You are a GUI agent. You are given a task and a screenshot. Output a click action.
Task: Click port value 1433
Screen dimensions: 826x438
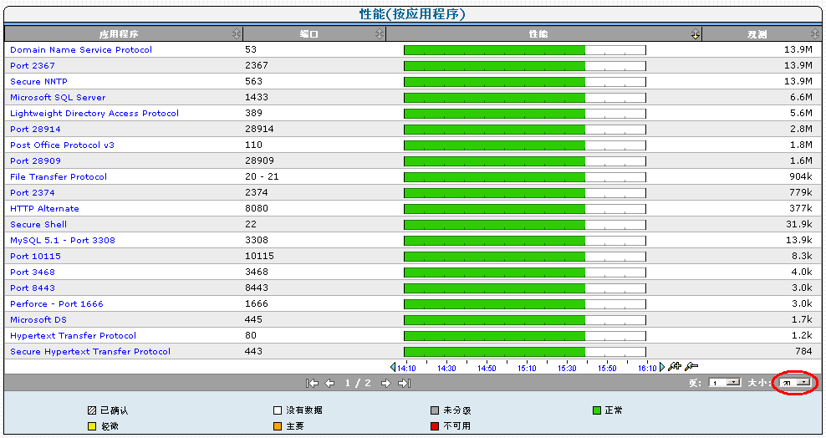[x=257, y=97]
